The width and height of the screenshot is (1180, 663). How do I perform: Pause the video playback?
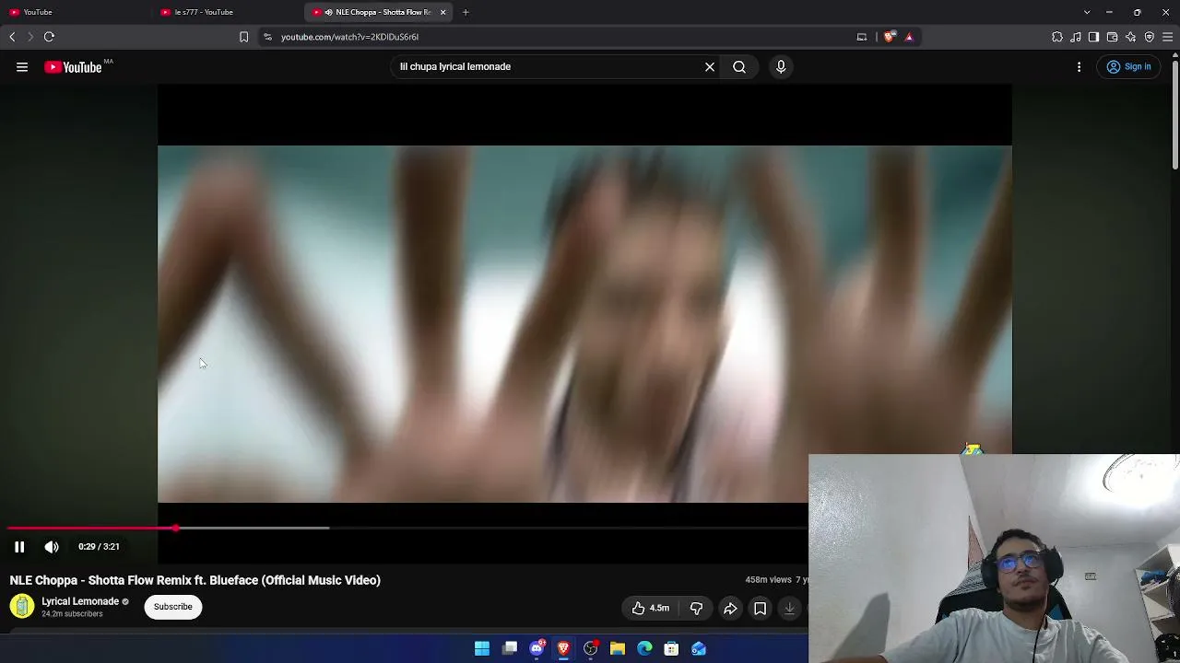[x=19, y=547]
